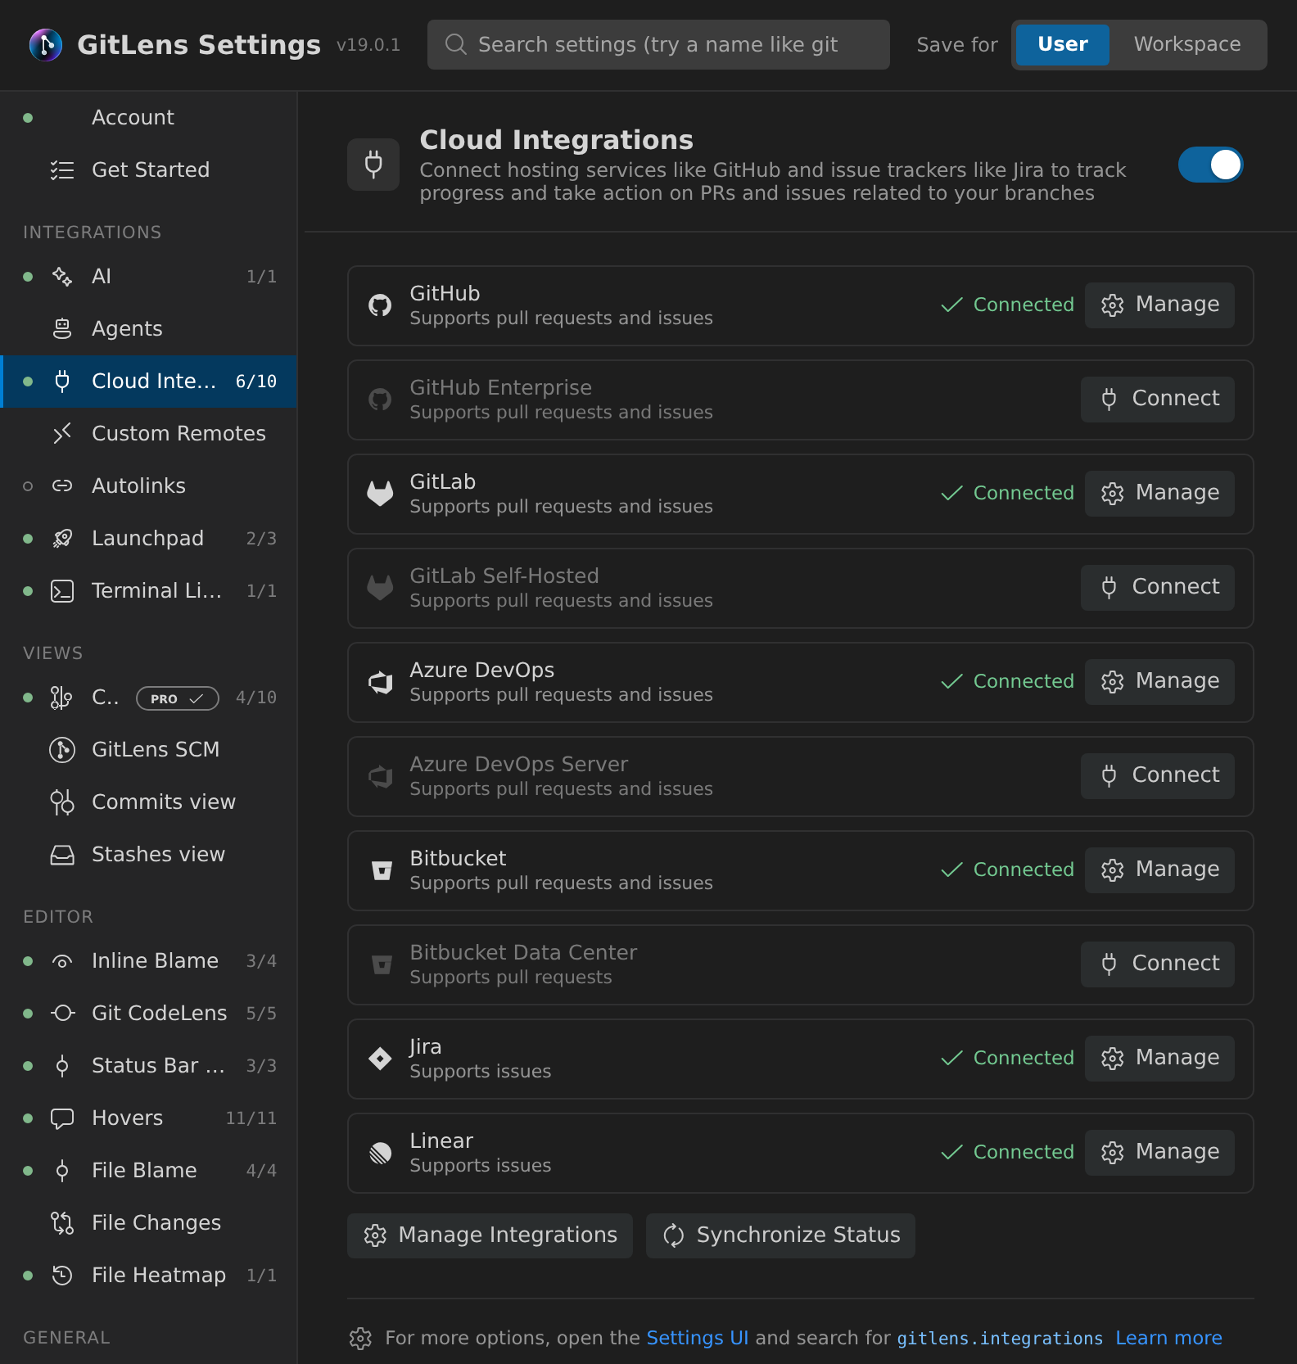This screenshot has height=1364, width=1297.
Task: Select User as save scope
Action: tap(1063, 44)
